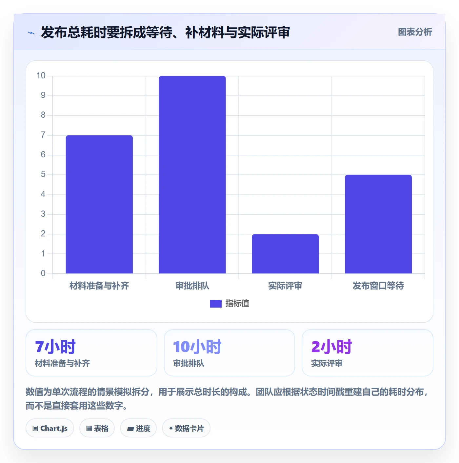459x463 pixels.
Task: Click the 实际评审 x-axis label
Action: (x=285, y=286)
